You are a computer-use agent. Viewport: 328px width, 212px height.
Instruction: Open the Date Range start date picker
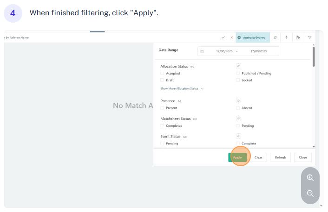[x=224, y=51]
